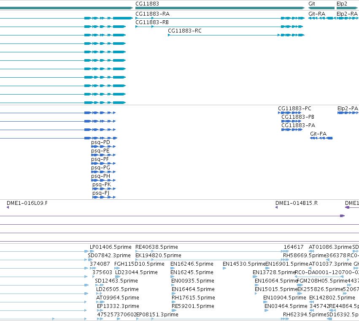The width and height of the screenshot is (359, 321).
Task: Click the LD23044.5prime EST label
Action: (x=136, y=272)
